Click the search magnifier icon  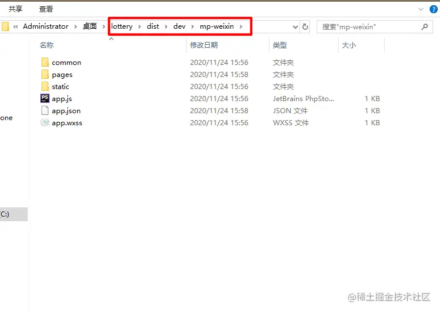(424, 27)
